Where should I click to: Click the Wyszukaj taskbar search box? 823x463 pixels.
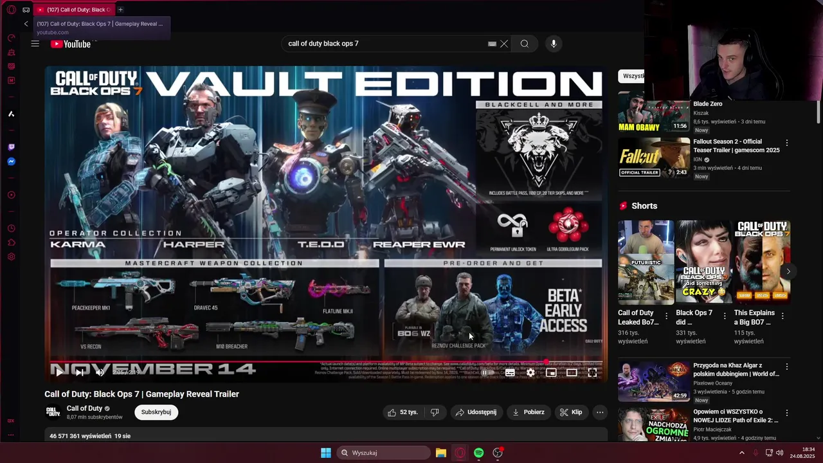click(384, 453)
